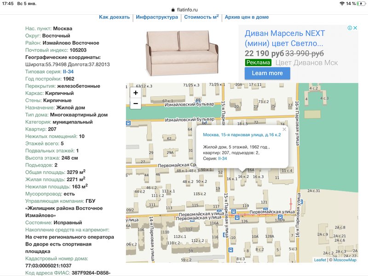This screenshot has width=368, height=276.
Task: Open Архив цен в доме tab
Action: (x=246, y=17)
